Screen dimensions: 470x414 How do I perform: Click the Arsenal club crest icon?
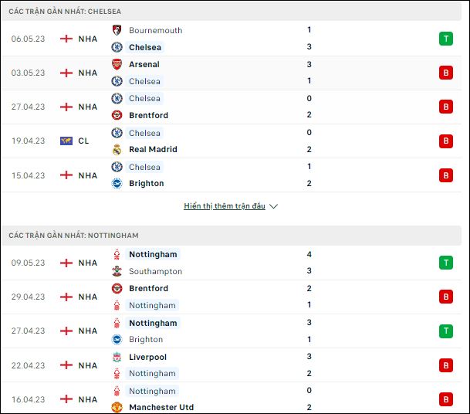117,64
